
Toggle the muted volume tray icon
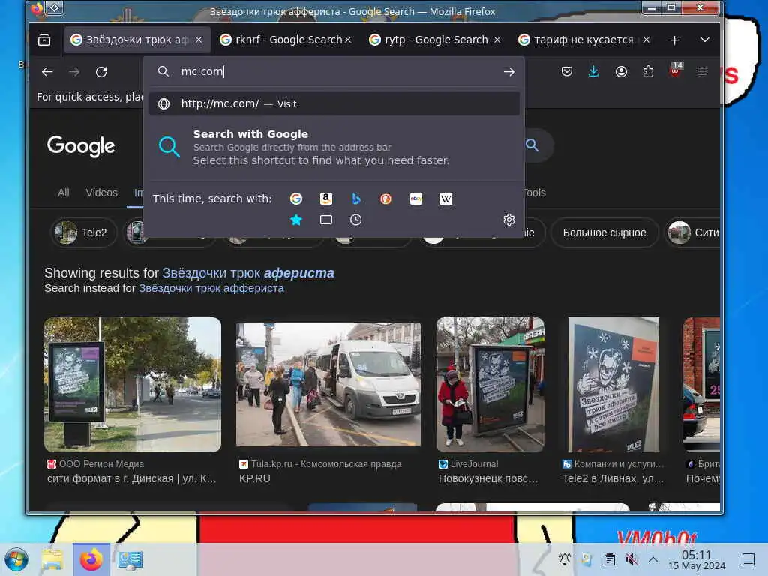pyautogui.click(x=631, y=559)
